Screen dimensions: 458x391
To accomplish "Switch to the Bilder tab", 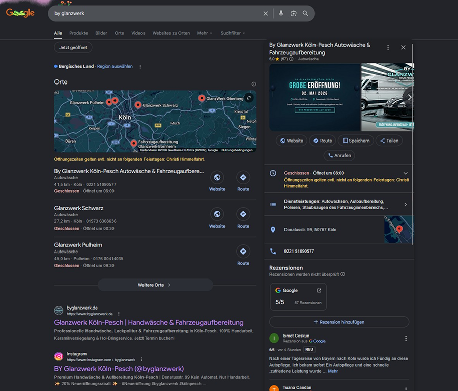I will click(x=101, y=33).
